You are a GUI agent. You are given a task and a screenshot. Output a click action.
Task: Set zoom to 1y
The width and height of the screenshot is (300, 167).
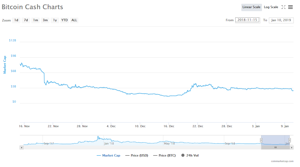(x=55, y=20)
